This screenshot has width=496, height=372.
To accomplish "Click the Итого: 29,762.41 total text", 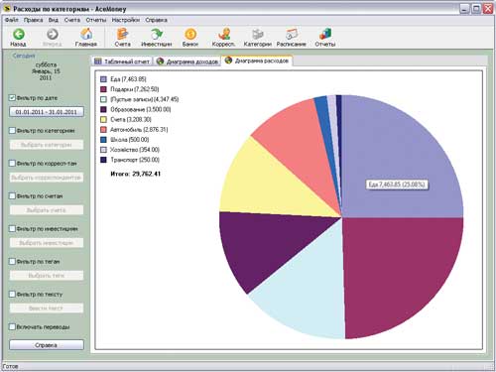I will tap(135, 174).
